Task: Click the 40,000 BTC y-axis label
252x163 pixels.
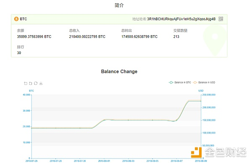Action: [26, 95]
